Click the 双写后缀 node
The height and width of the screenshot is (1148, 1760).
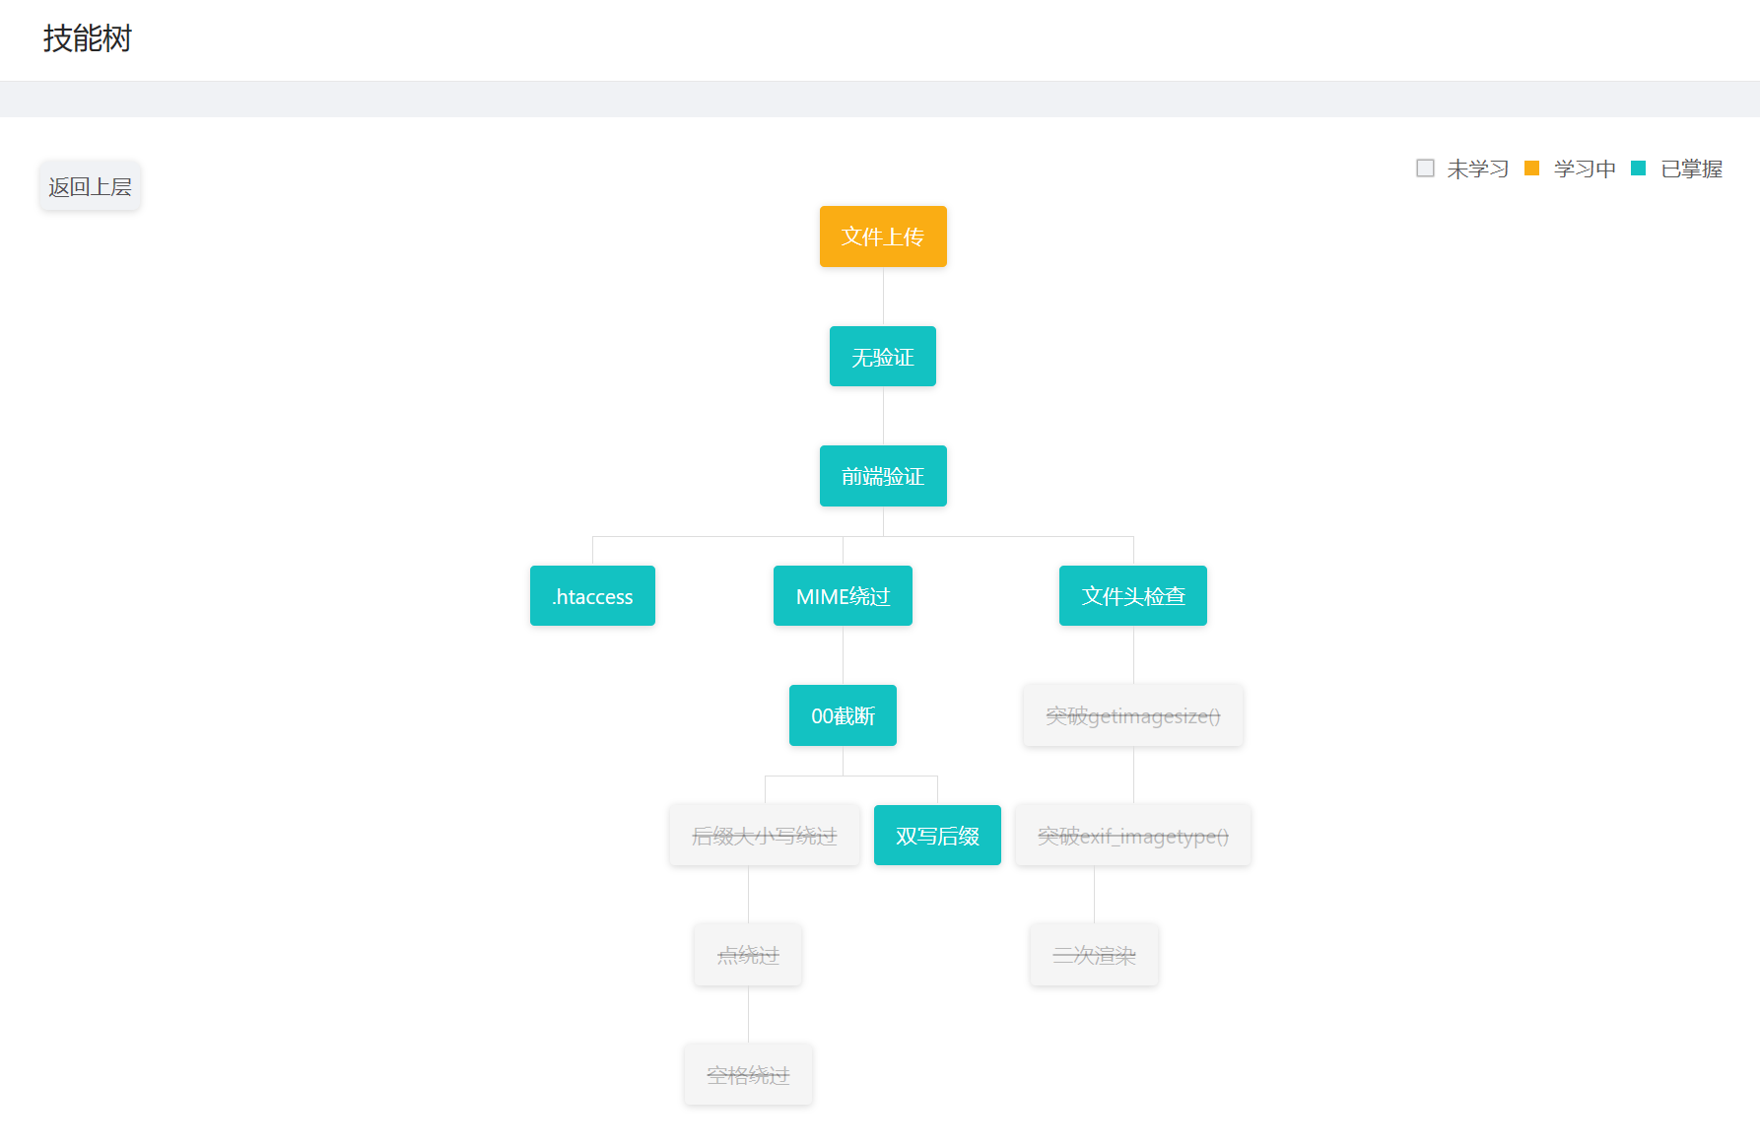click(937, 836)
